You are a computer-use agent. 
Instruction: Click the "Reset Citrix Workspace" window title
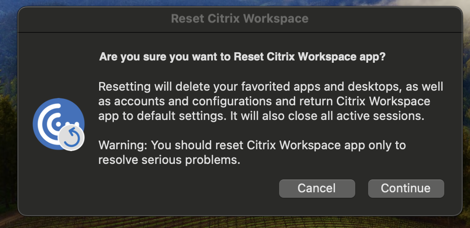(239, 19)
